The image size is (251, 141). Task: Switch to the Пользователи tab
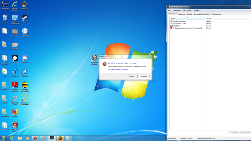[x=216, y=14]
